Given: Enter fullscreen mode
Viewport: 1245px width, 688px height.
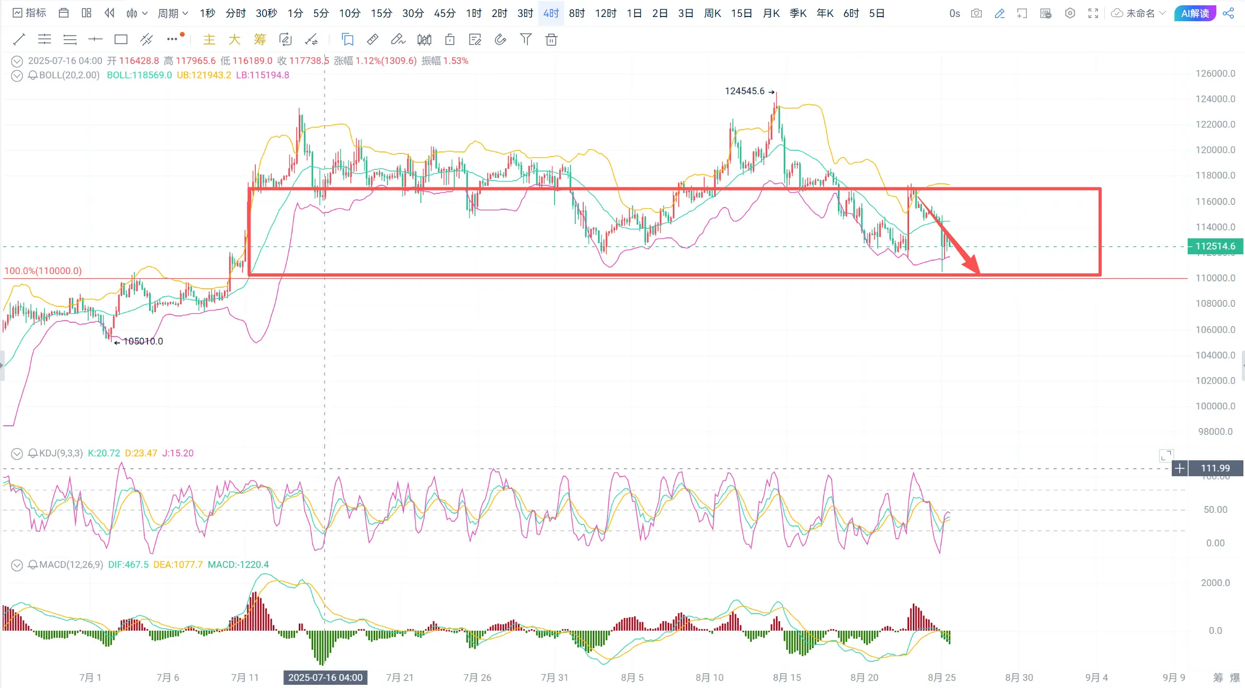Looking at the screenshot, I should coord(1093,13).
